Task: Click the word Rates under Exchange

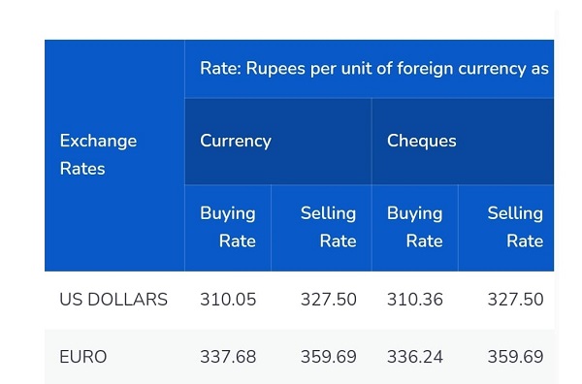Action: [82, 169]
